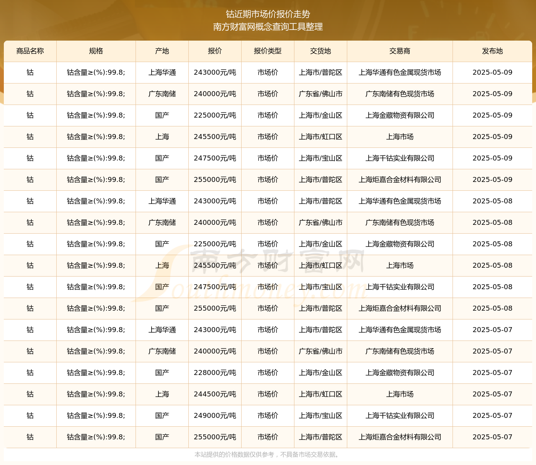Click 255000元/吨 in the 2025-05-07 row

point(215,437)
